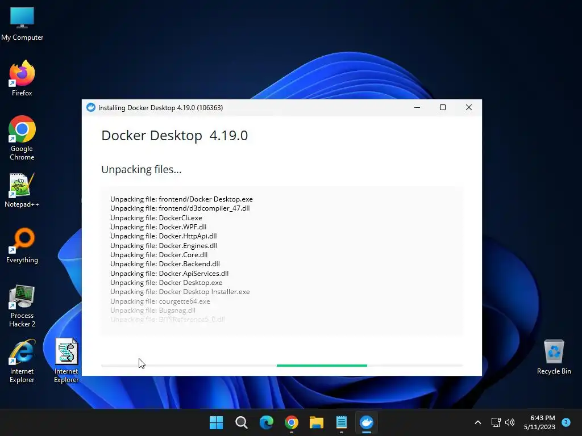The width and height of the screenshot is (582, 436).
Task: Launch Microsoft Edge from taskbar
Action: (266, 422)
